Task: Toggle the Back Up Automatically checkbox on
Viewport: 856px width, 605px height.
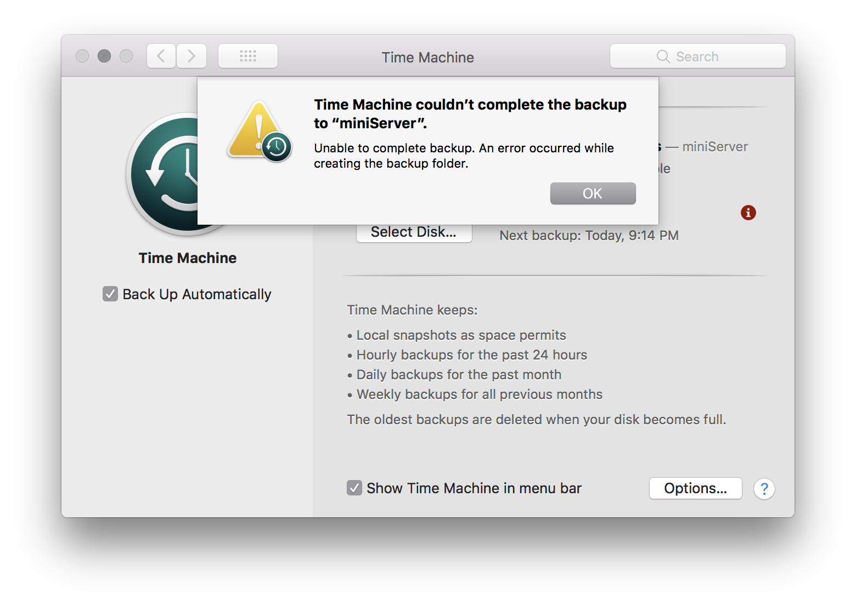Action: click(110, 294)
